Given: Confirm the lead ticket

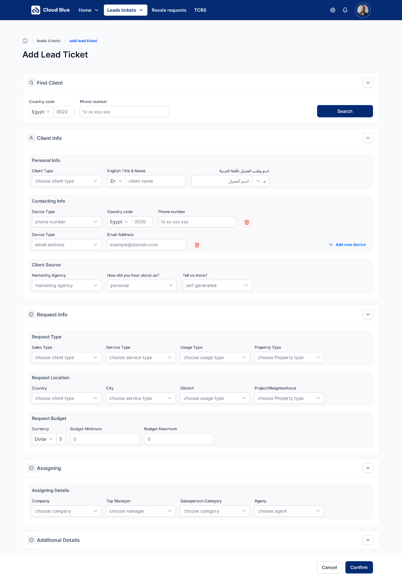Looking at the screenshot, I should pyautogui.click(x=359, y=567).
